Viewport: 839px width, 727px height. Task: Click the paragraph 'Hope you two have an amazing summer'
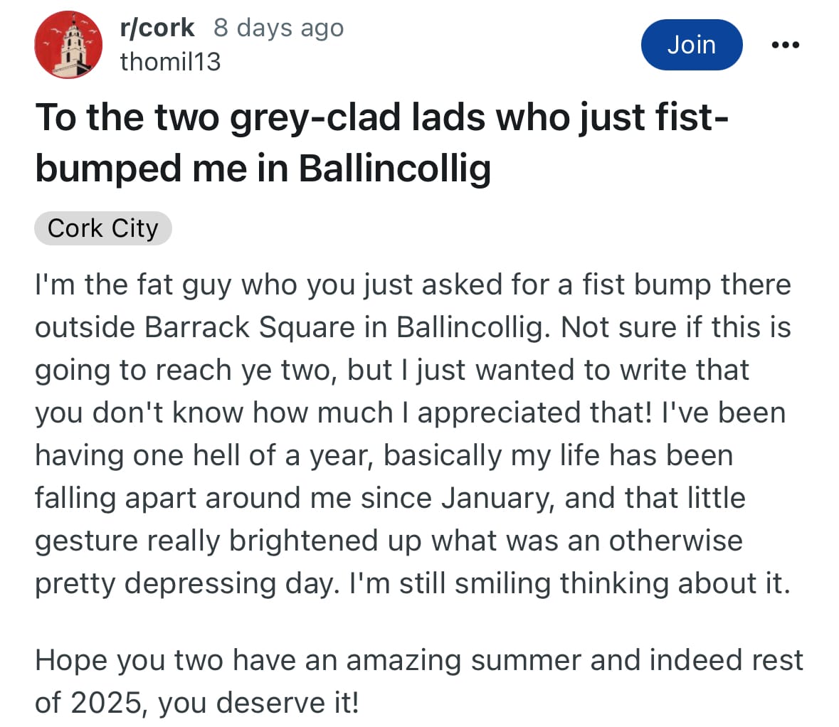click(x=419, y=681)
